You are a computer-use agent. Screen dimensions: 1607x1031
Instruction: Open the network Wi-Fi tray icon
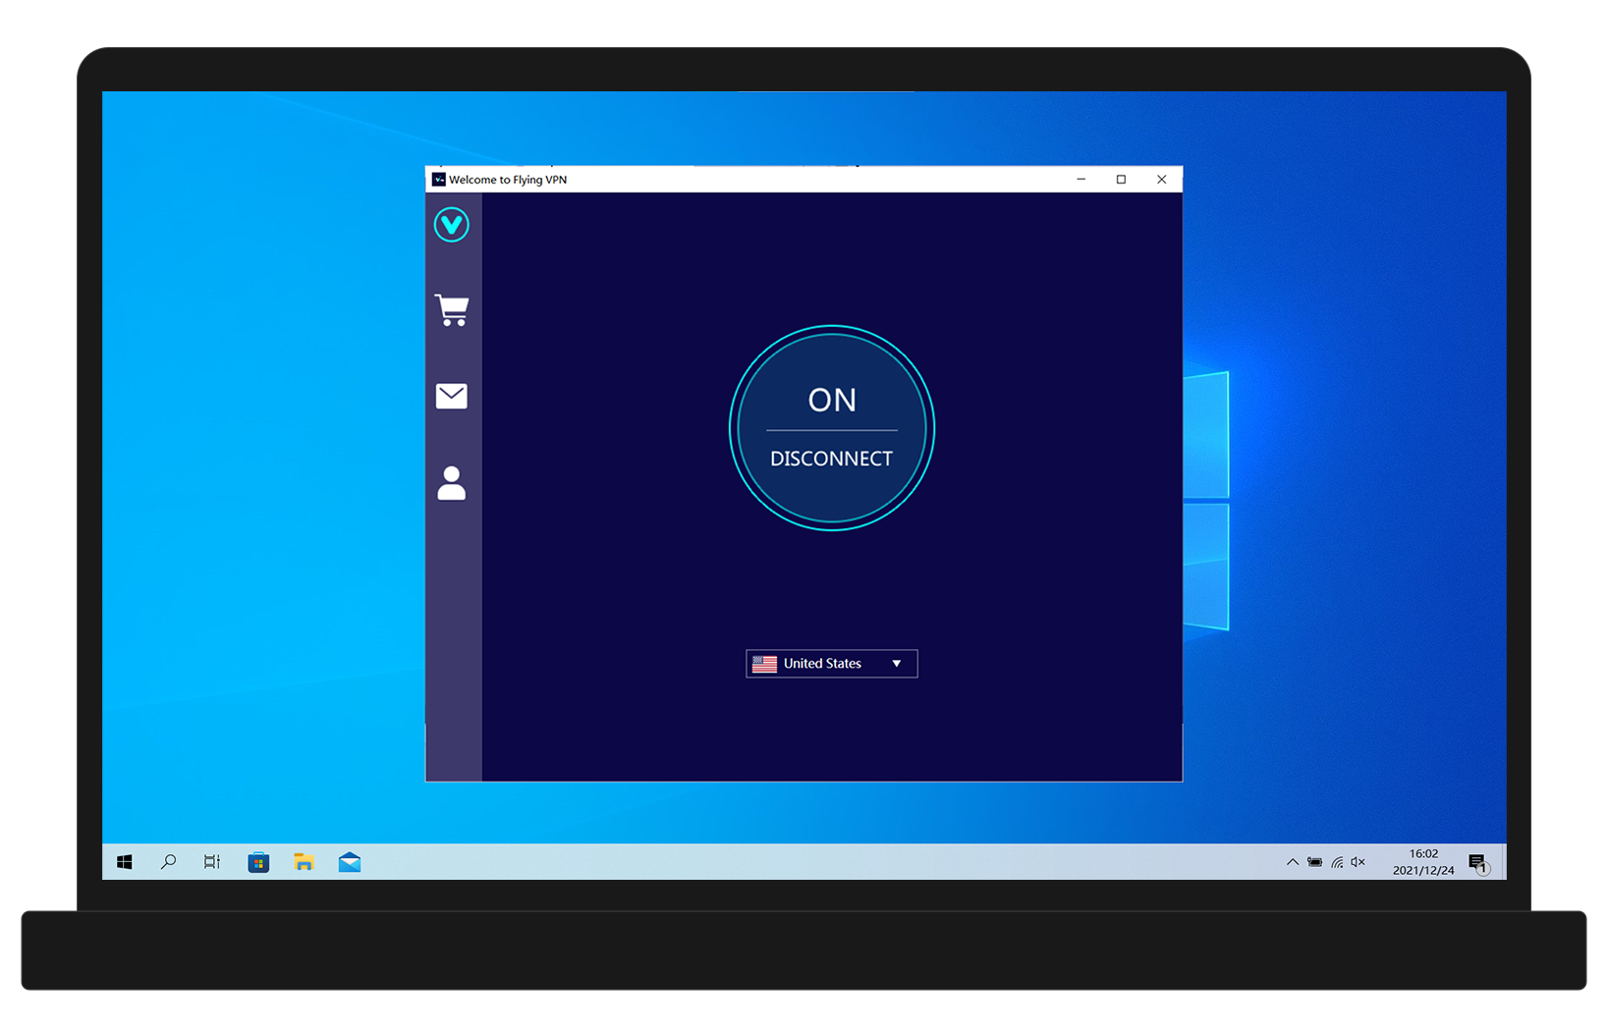pyautogui.click(x=1337, y=862)
